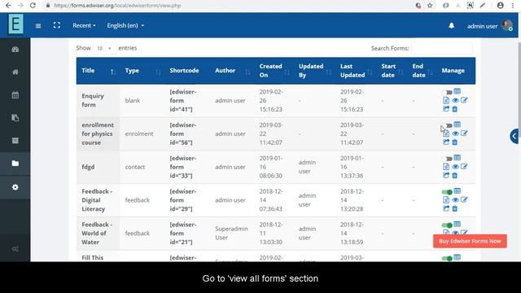
Task: Sort table by Last Updated column
Action: [356, 71]
